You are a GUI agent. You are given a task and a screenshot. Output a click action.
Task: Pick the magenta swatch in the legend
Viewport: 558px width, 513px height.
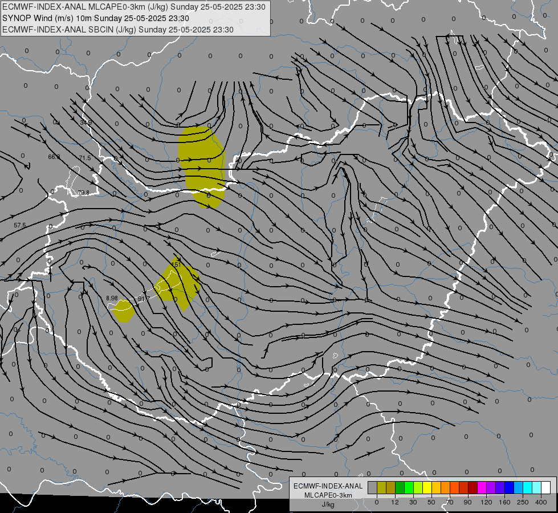click(x=482, y=487)
